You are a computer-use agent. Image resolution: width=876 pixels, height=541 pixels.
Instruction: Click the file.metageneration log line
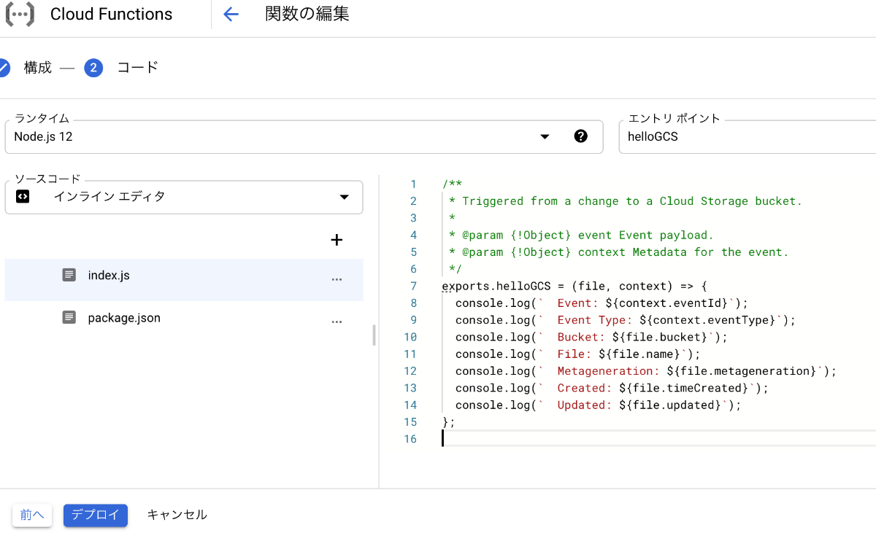646,370
